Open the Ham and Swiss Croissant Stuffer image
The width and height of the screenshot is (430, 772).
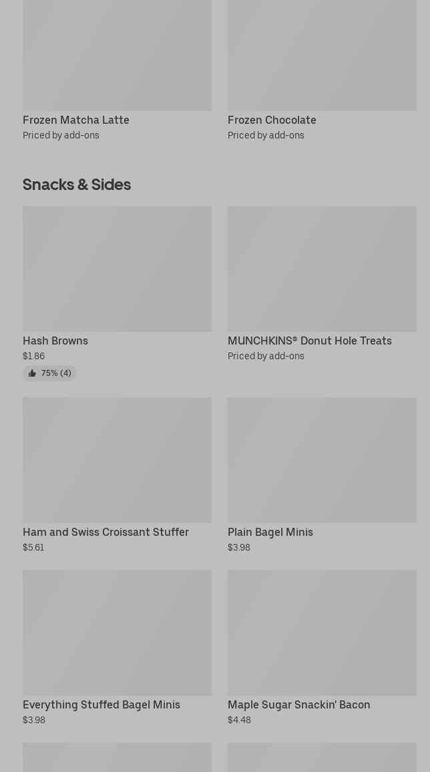[x=117, y=460]
